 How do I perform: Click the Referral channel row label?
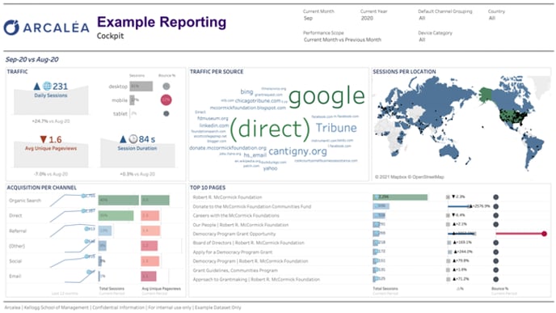click(x=18, y=231)
